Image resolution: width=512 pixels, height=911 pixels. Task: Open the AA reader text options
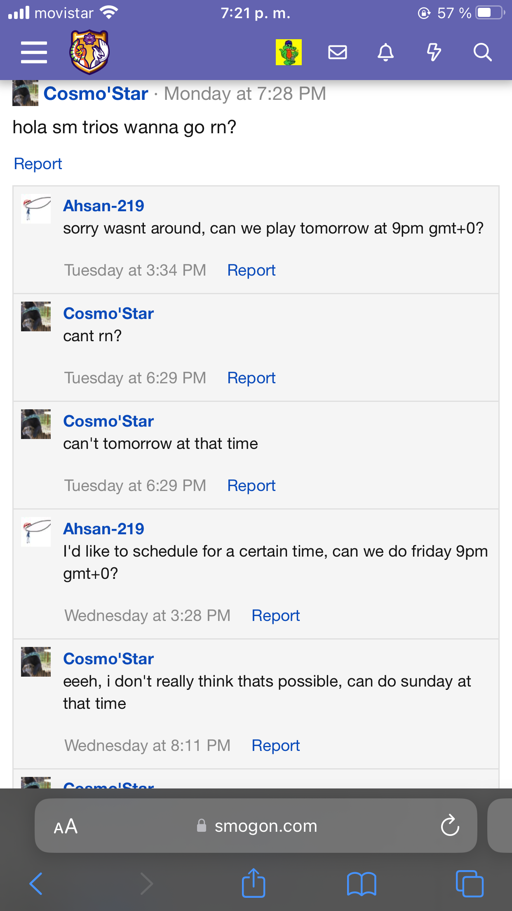pos(66,826)
